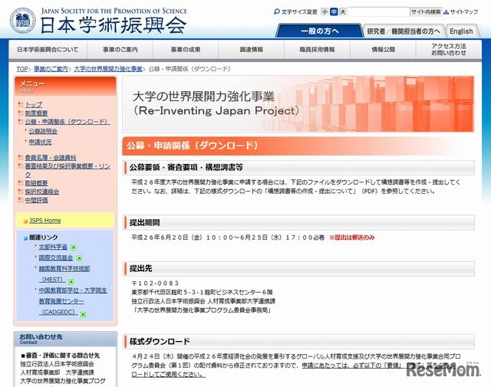Switch to the 一般の方へ tab

pyautogui.click(x=320, y=31)
